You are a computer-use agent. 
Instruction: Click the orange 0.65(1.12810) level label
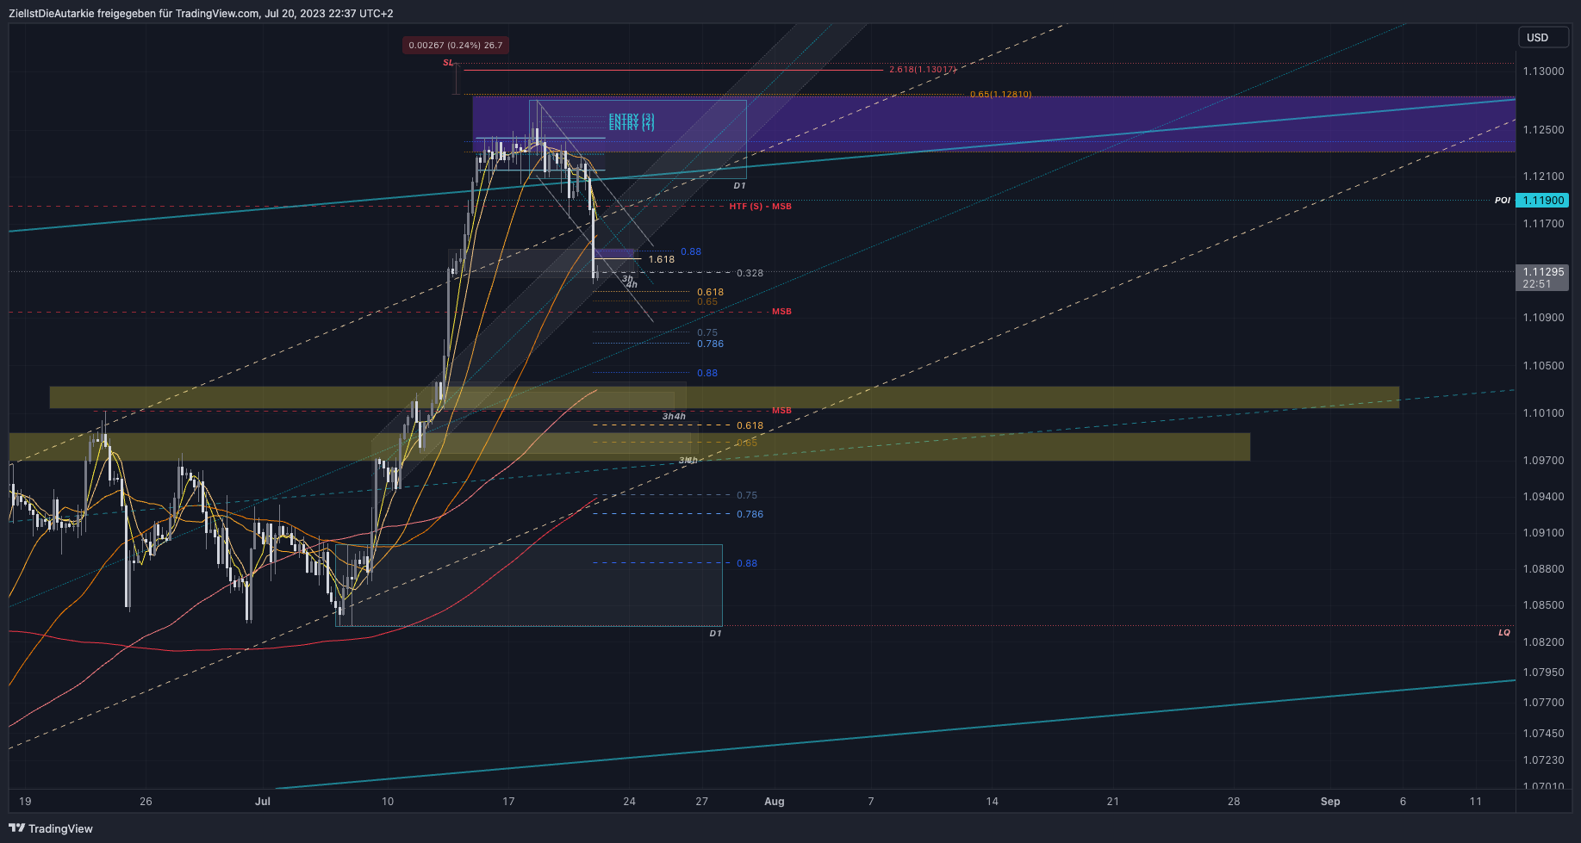[x=1000, y=95]
